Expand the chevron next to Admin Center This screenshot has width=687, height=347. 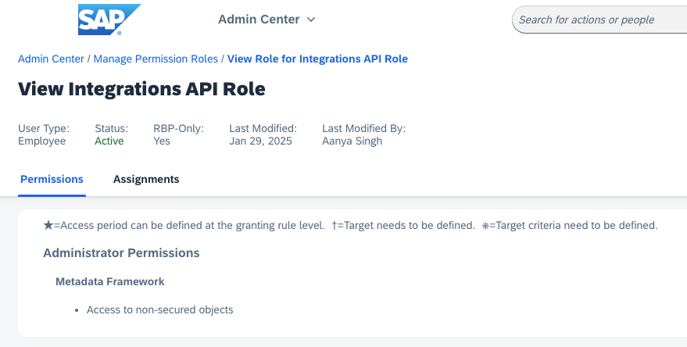click(311, 20)
